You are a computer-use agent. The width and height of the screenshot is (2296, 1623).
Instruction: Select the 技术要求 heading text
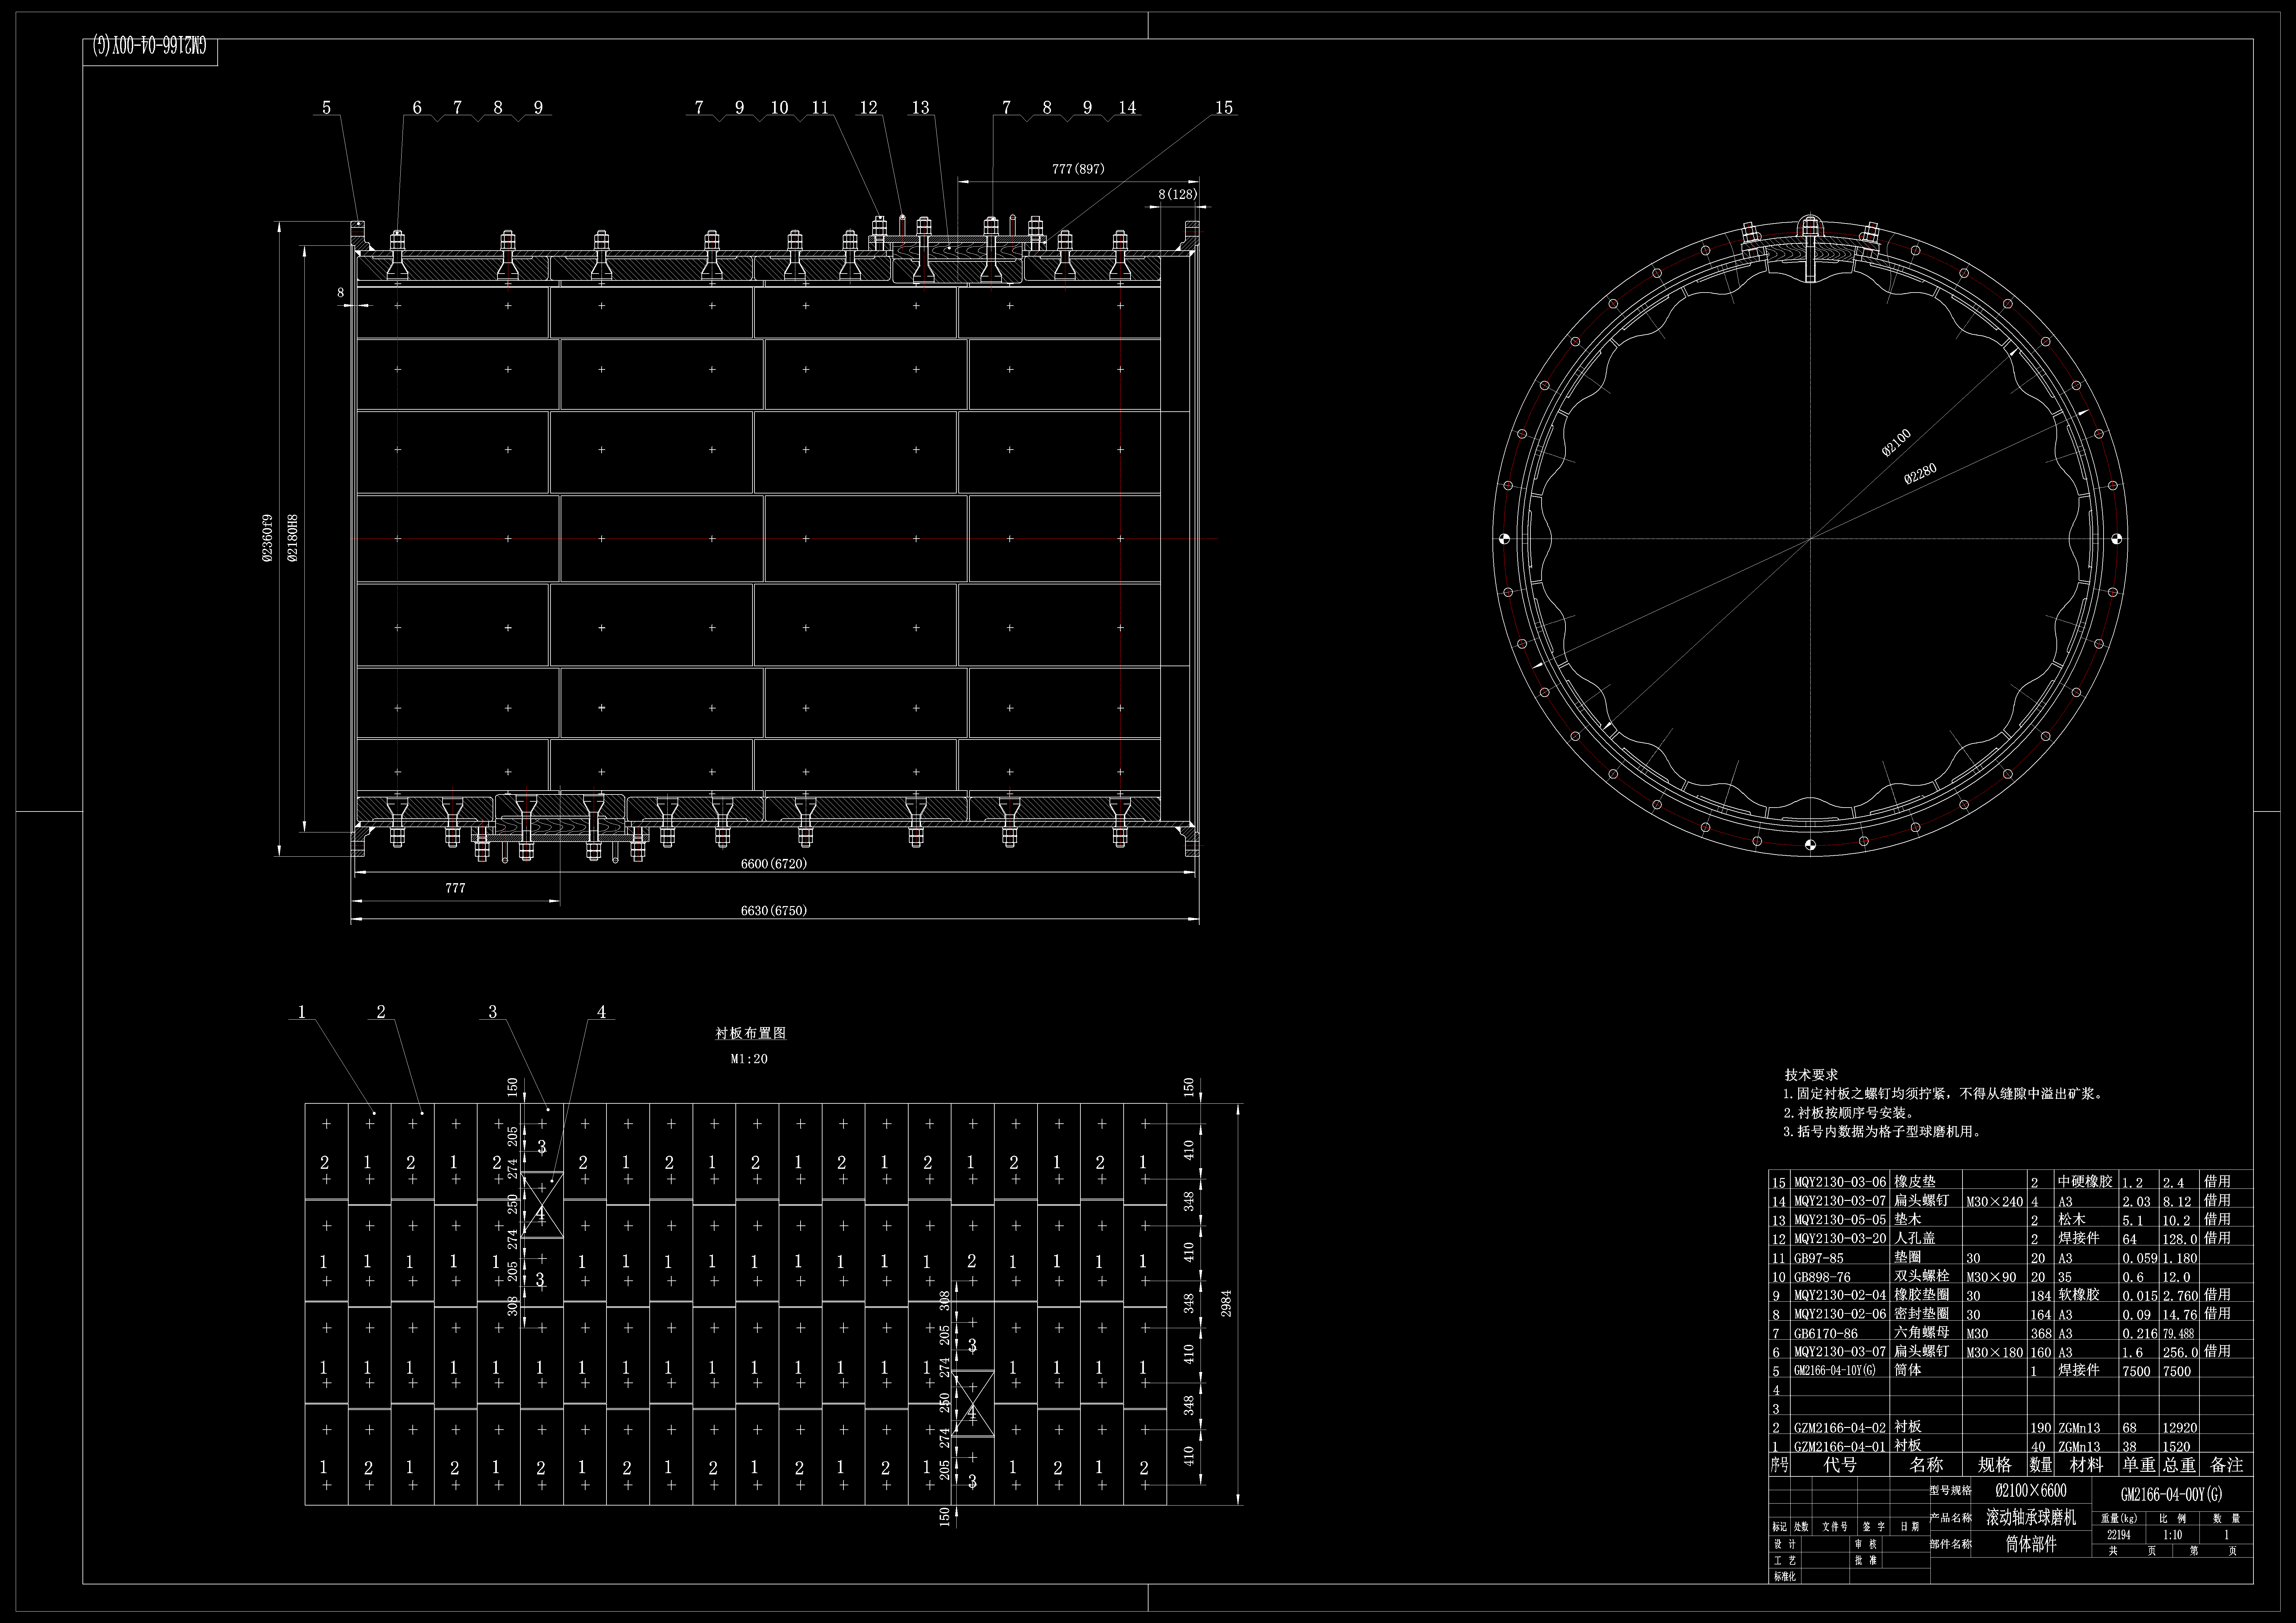pos(1811,1075)
